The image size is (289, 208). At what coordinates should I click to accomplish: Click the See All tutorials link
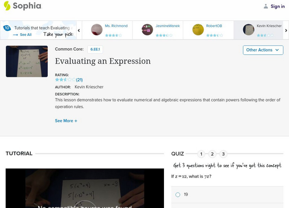(22, 35)
